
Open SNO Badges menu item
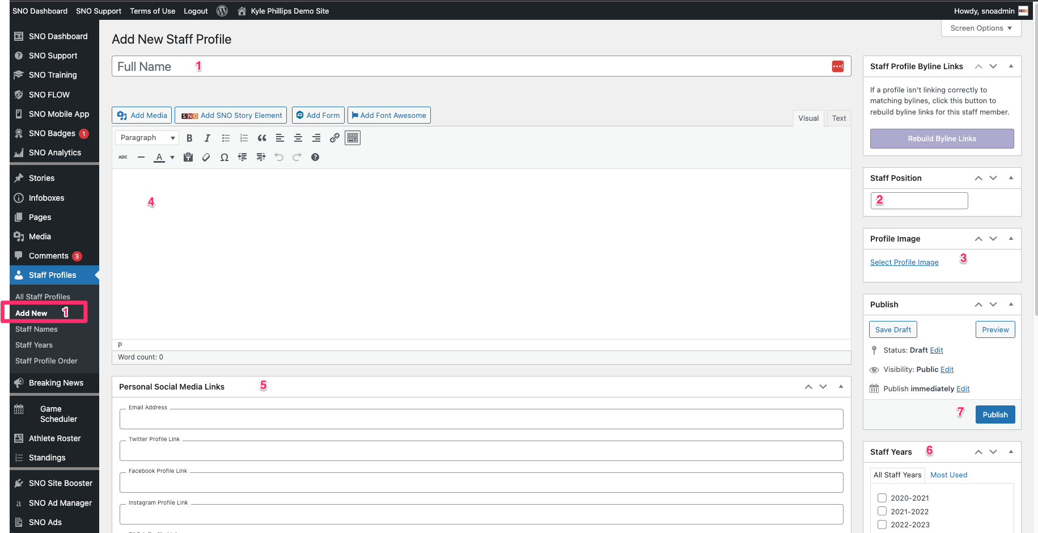(x=54, y=133)
